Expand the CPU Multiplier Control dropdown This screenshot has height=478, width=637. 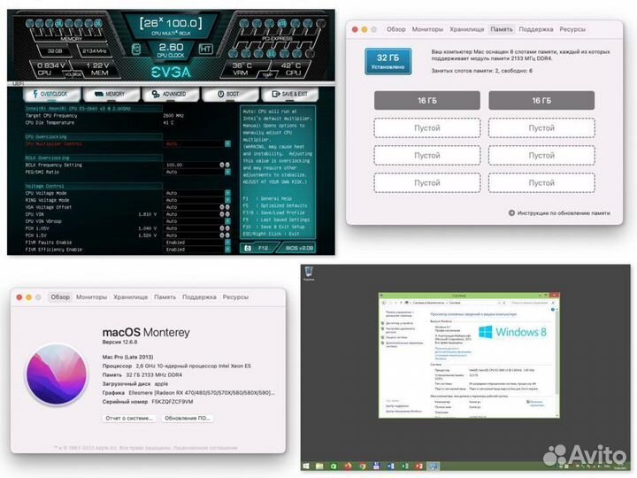click(227, 144)
